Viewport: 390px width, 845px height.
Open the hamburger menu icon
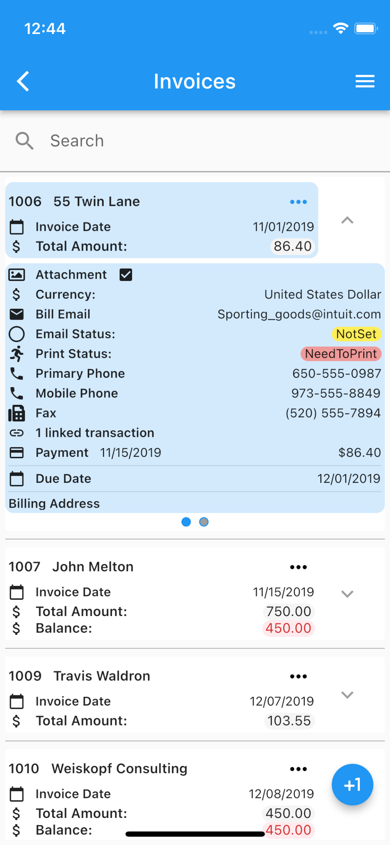tap(365, 81)
